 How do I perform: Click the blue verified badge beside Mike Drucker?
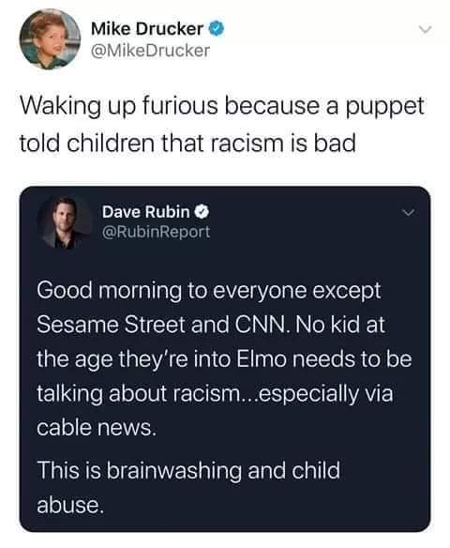pyautogui.click(x=217, y=28)
